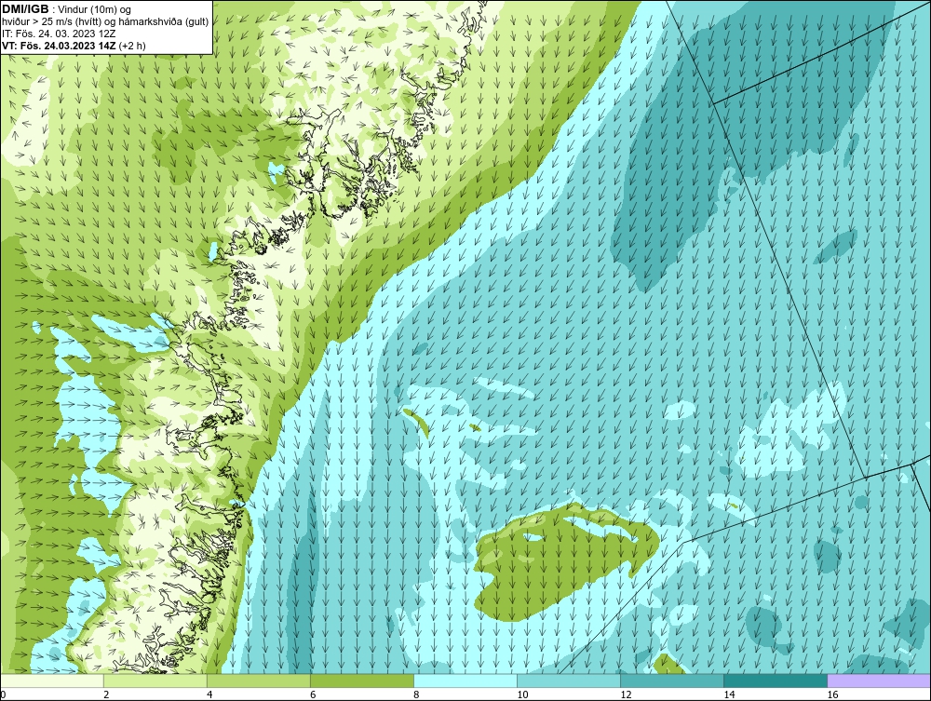Click the 8–10 m/s pale cyan legend swatch
The image size is (931, 701).
point(465,681)
